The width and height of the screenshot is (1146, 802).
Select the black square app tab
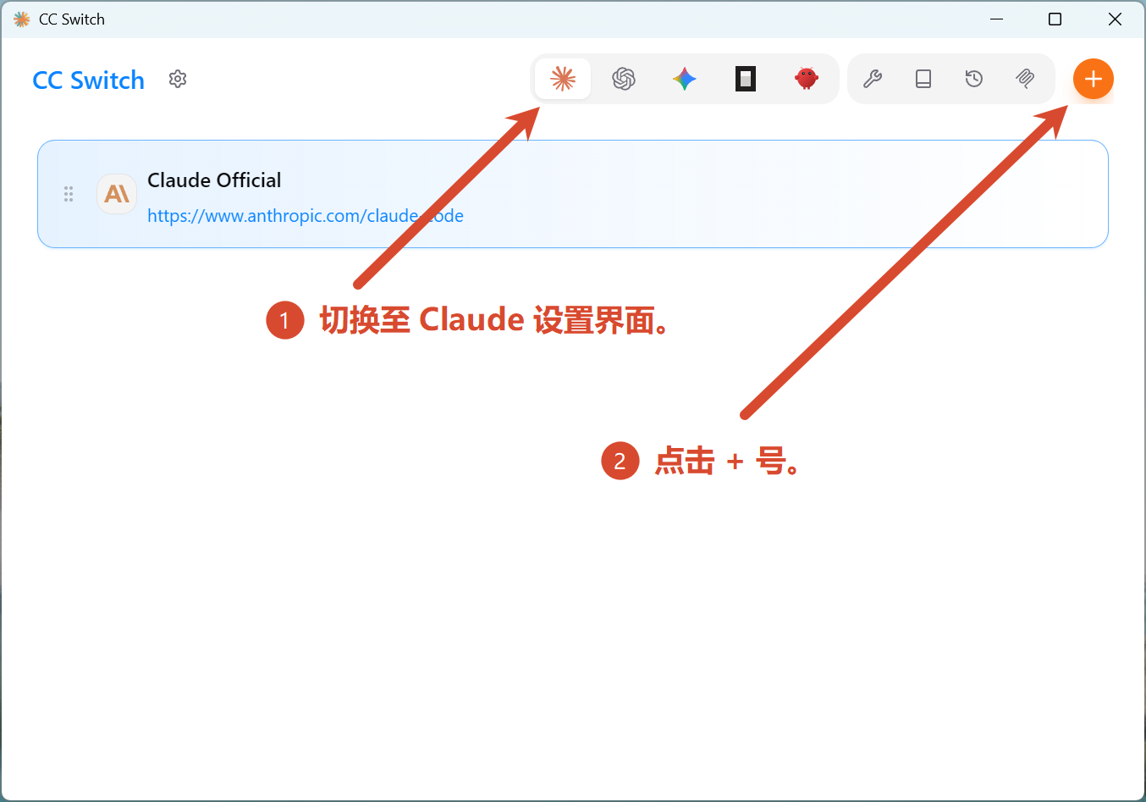click(746, 79)
